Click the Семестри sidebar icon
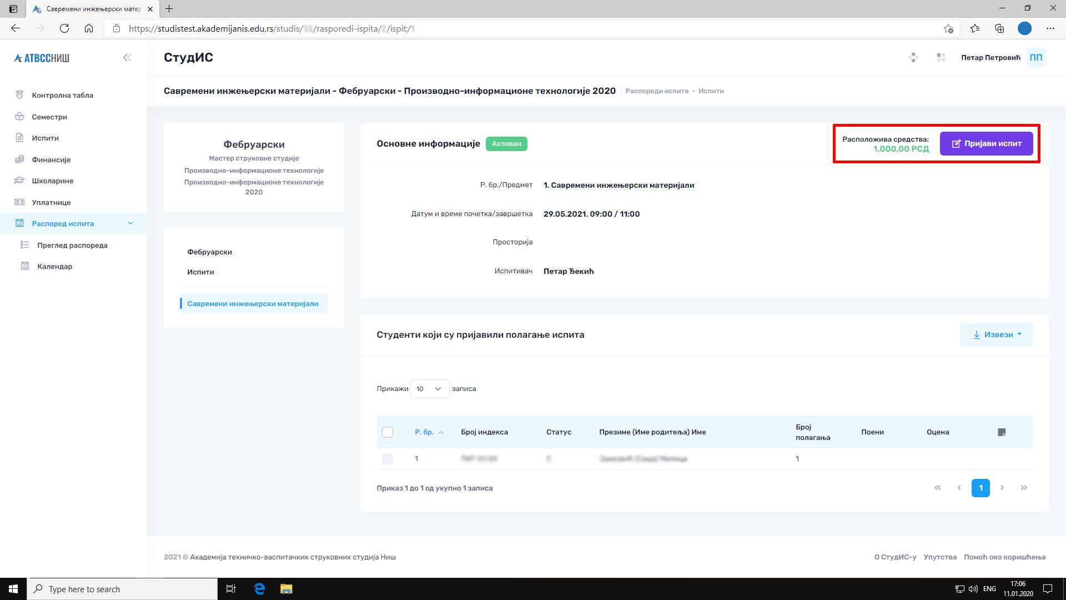 point(19,117)
